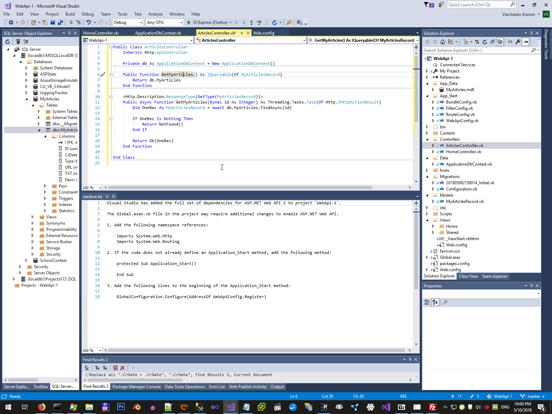The width and height of the screenshot is (552, 414).
Task: Click the Refresh icon in Solution Explorer toolbar
Action: (485, 42)
